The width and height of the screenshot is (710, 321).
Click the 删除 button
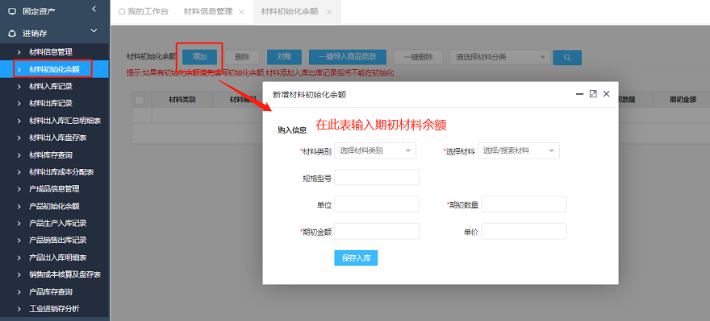[x=242, y=57]
